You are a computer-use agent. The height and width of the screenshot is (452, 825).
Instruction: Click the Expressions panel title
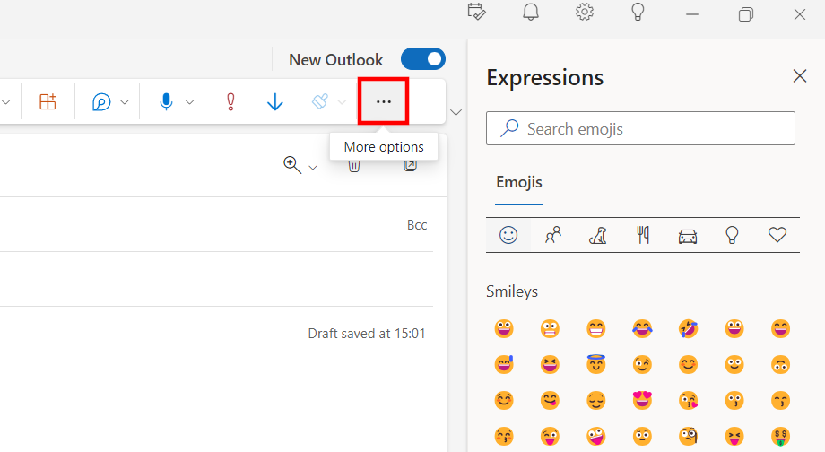coord(544,78)
